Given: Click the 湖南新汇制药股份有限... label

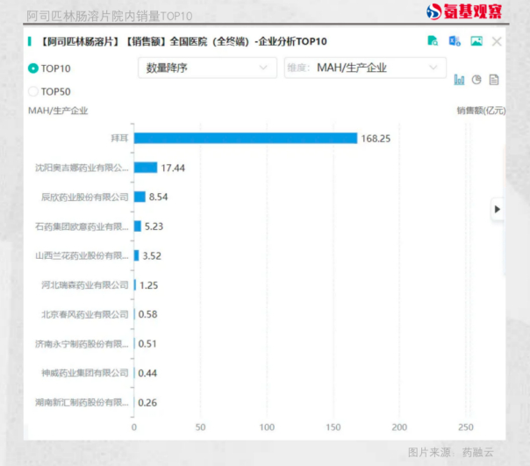Looking at the screenshot, I should (x=82, y=403).
